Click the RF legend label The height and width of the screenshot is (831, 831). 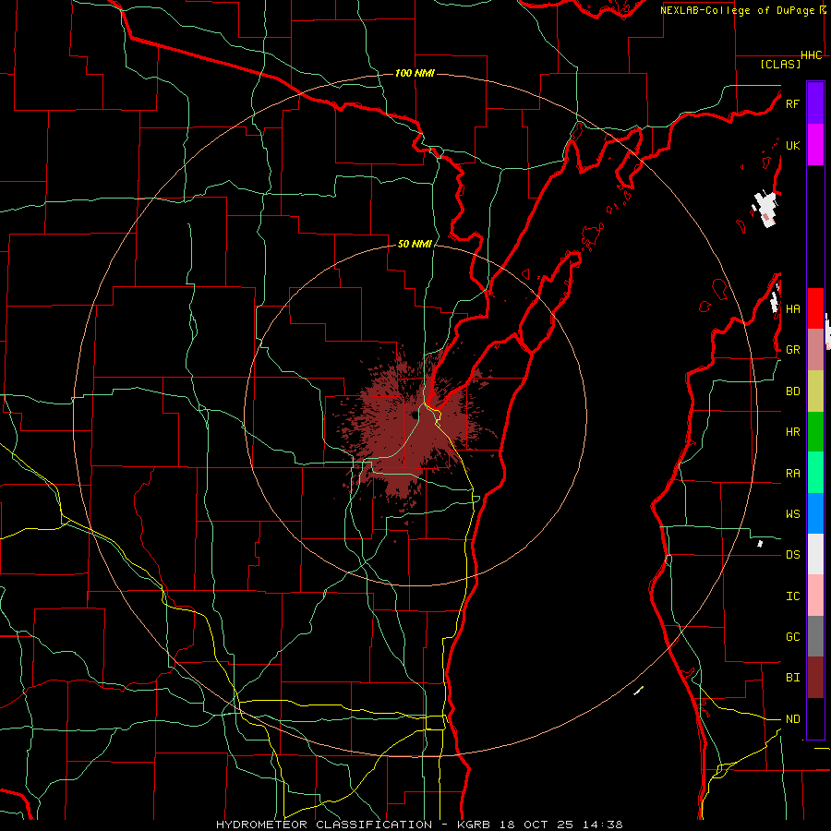[x=792, y=103]
